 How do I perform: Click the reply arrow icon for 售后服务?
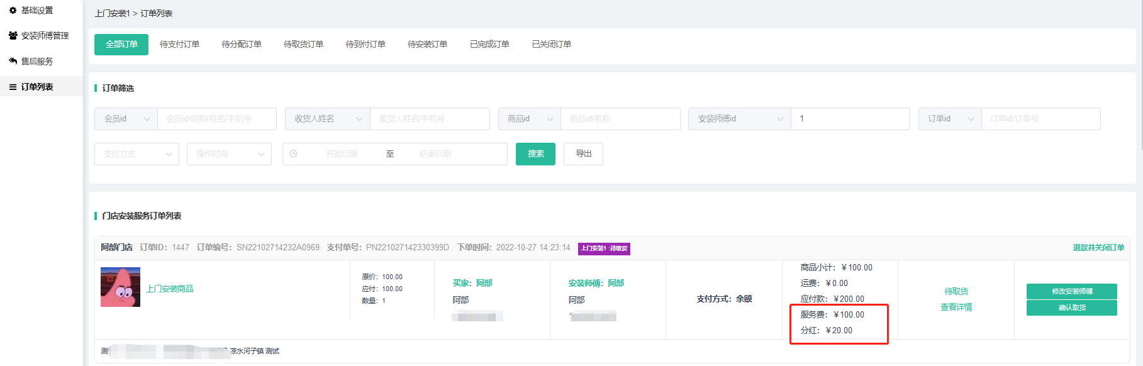click(13, 61)
